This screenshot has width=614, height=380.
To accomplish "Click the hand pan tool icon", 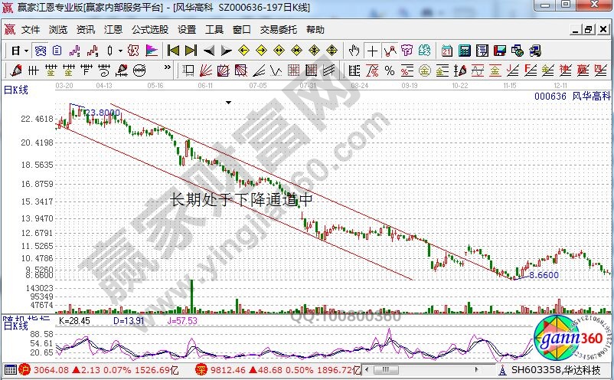I will click(354, 51).
